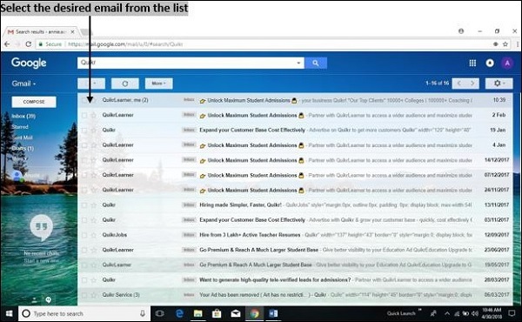
Task: Open Windows Start menu
Action: click(9, 313)
